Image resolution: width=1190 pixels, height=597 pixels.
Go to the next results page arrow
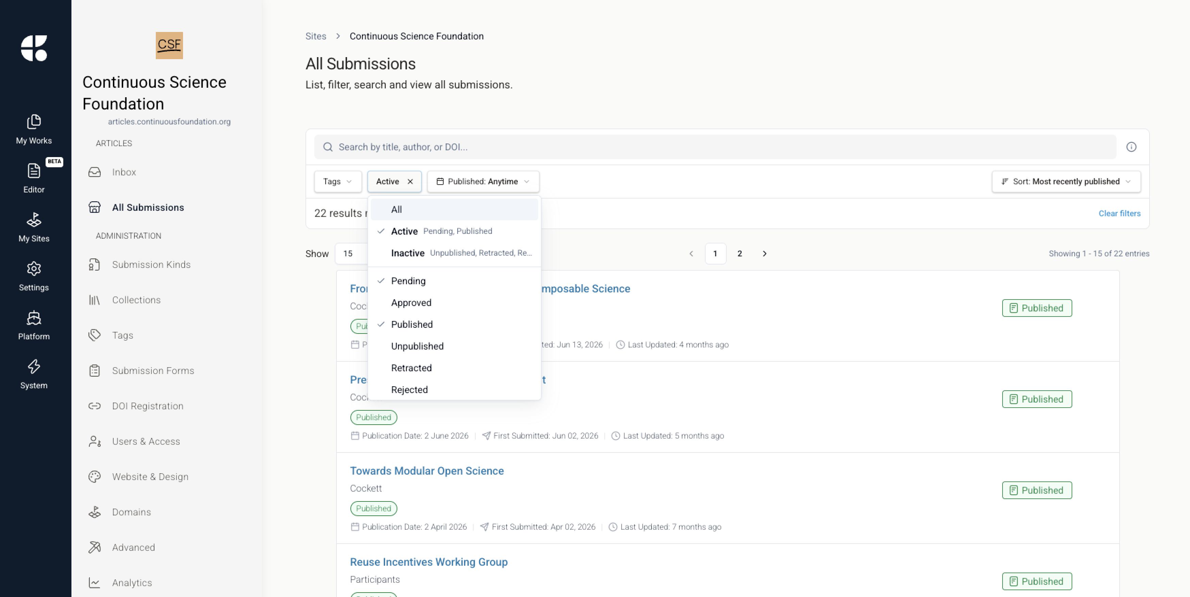[x=764, y=254]
